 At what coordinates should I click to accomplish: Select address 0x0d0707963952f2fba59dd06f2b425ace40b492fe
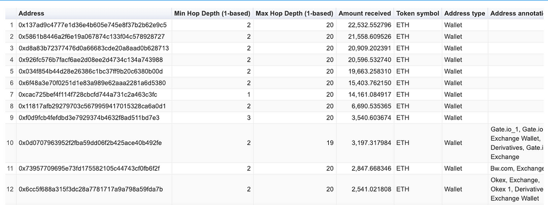click(90, 143)
